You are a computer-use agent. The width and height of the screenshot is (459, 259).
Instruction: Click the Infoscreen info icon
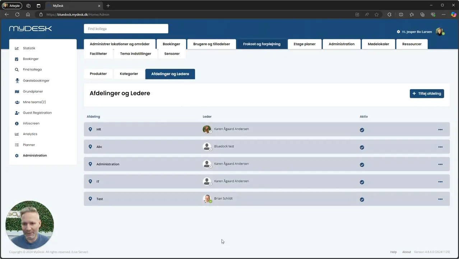point(17,123)
